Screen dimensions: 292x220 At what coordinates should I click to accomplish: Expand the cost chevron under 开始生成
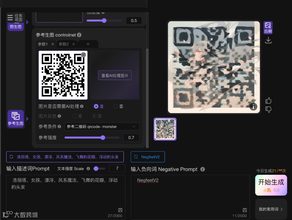point(276,190)
